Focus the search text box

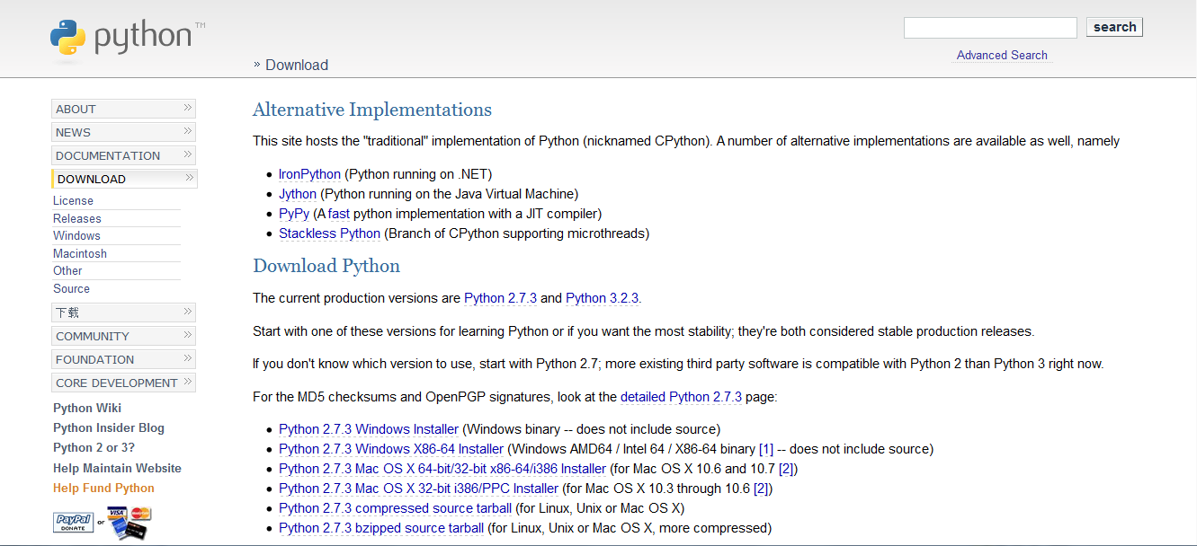pos(990,28)
